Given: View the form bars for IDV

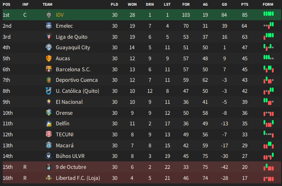Looking at the screenshot, I should click(268, 14).
